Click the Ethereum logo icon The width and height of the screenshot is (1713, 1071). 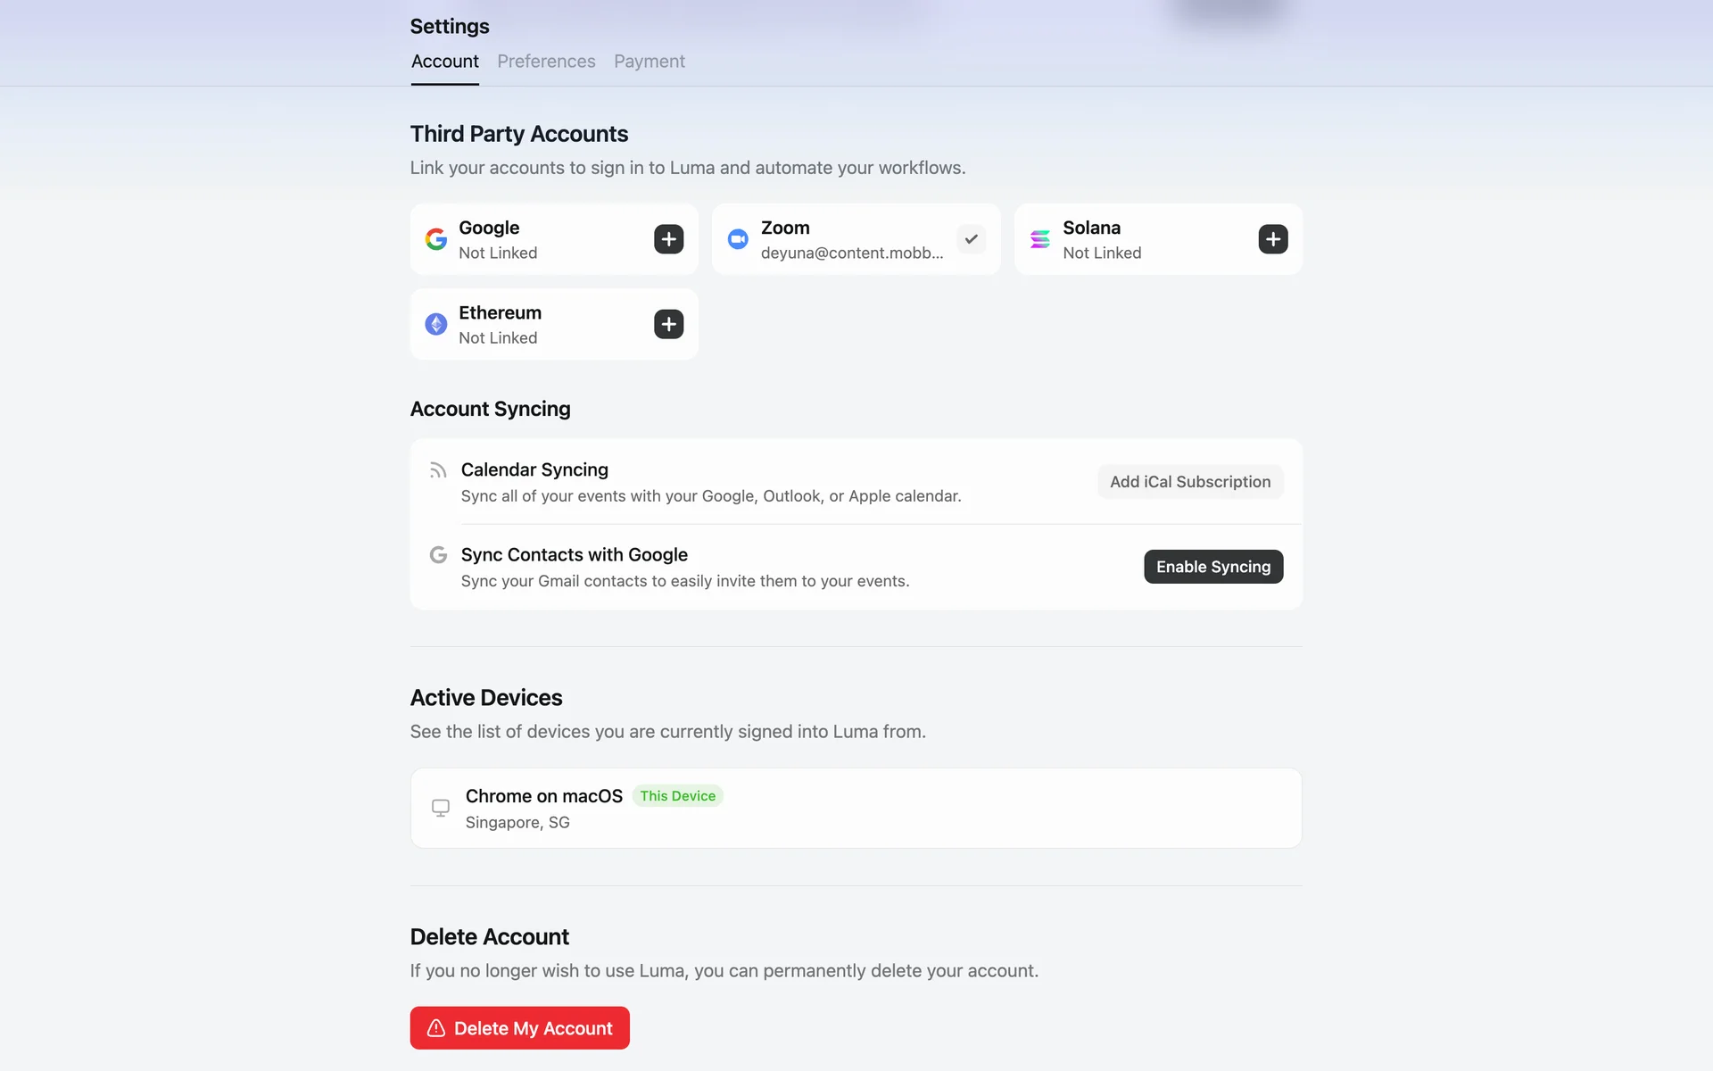click(436, 324)
